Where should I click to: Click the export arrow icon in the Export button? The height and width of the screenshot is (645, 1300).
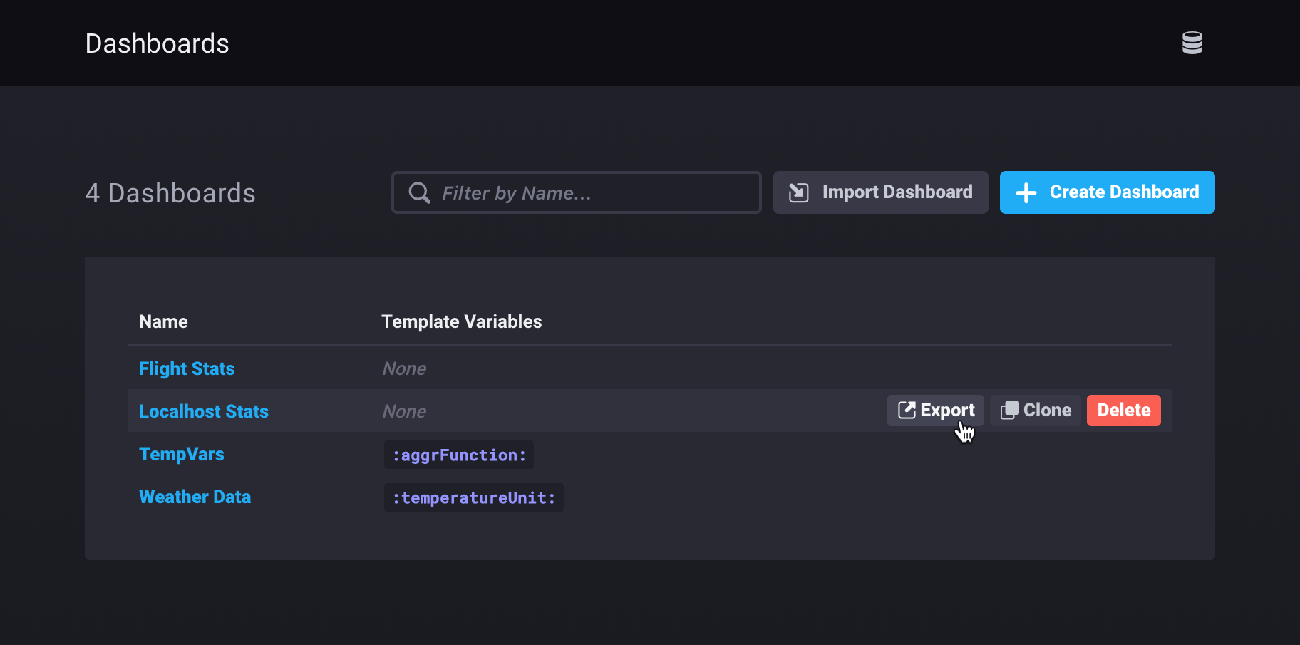tap(907, 410)
